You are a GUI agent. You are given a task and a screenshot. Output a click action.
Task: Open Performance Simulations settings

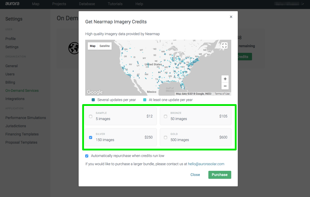(x=26, y=118)
